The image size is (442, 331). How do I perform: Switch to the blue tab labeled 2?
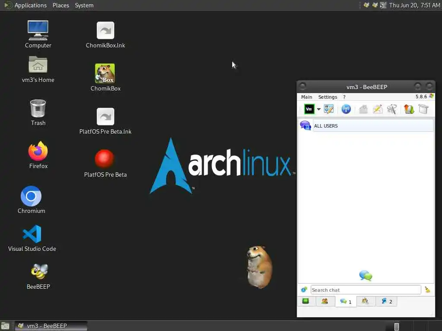coord(386,301)
